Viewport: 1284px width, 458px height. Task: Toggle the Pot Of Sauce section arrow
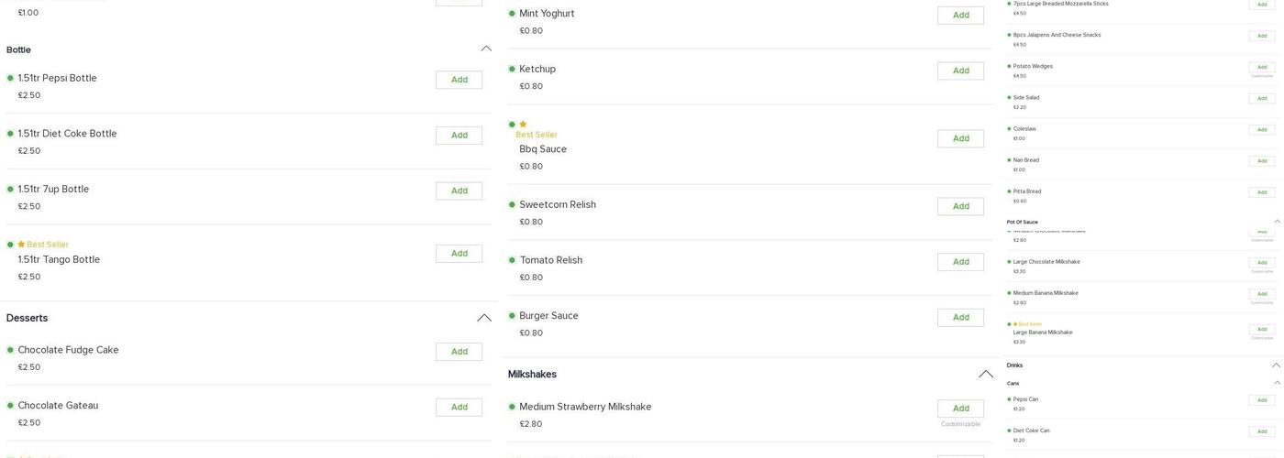click(1277, 222)
